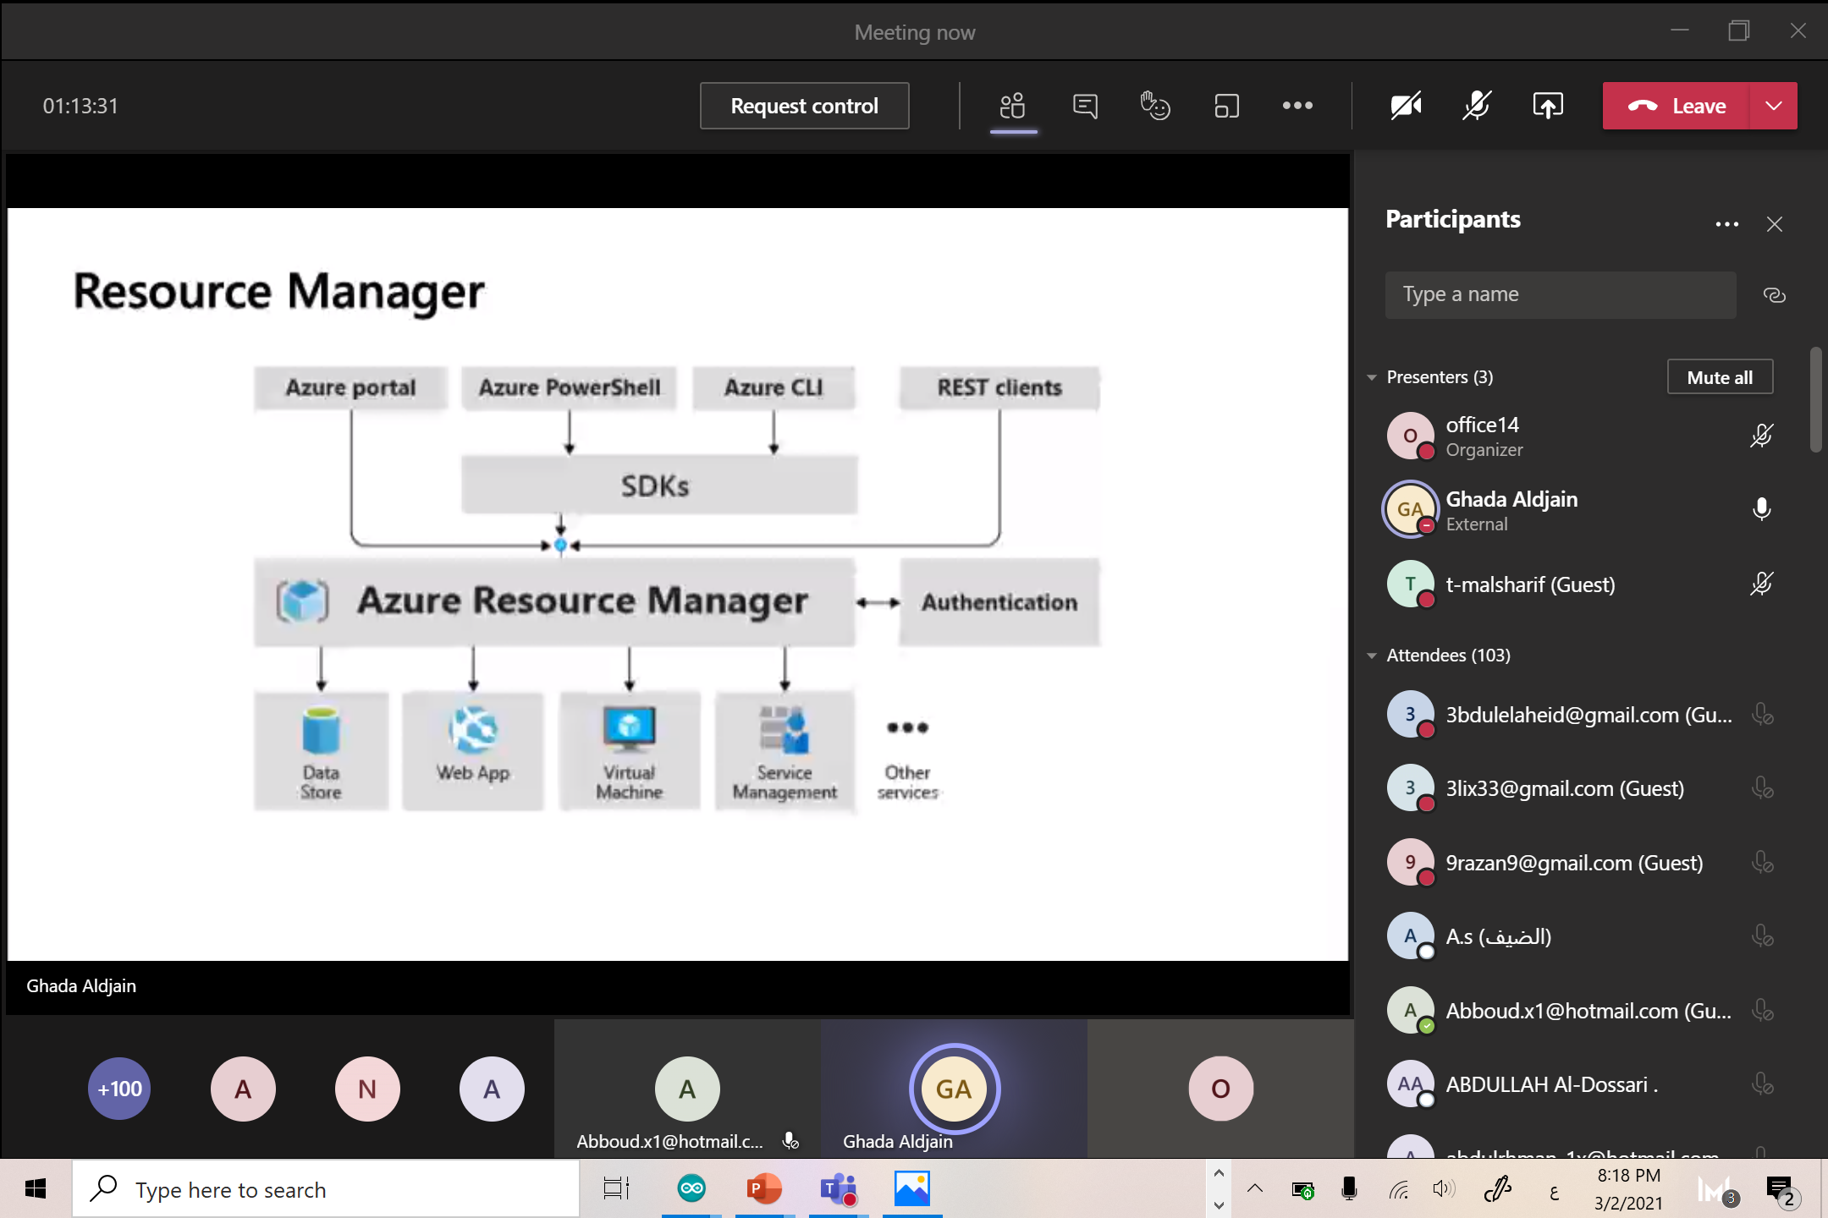Open PowerPoint from the Windows taskbar

tap(764, 1189)
